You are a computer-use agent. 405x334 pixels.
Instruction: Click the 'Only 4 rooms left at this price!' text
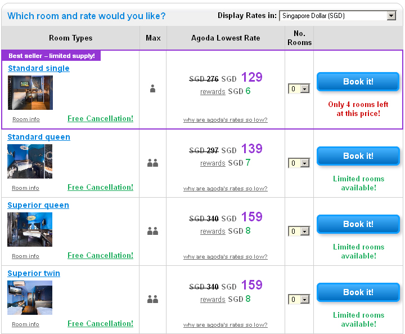(x=358, y=109)
